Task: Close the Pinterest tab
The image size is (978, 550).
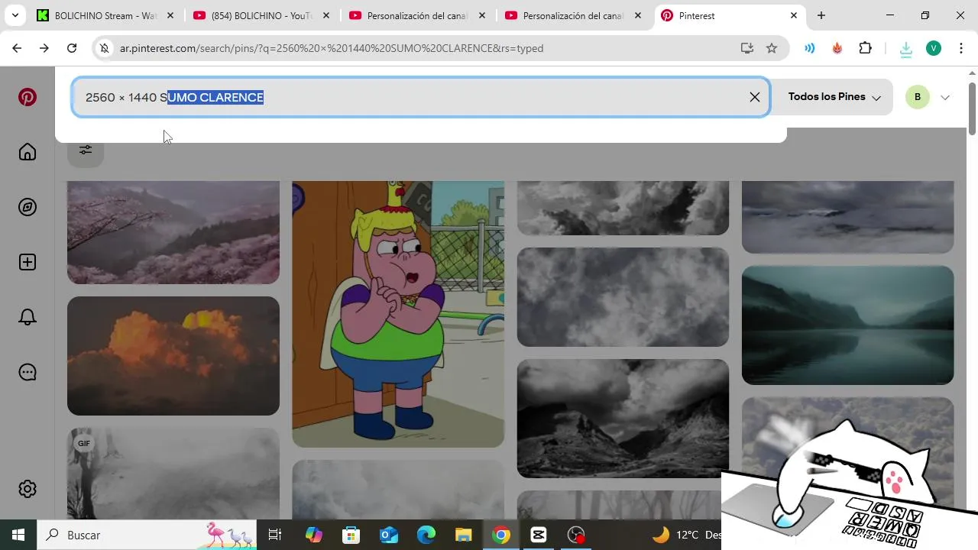Action: click(x=794, y=15)
